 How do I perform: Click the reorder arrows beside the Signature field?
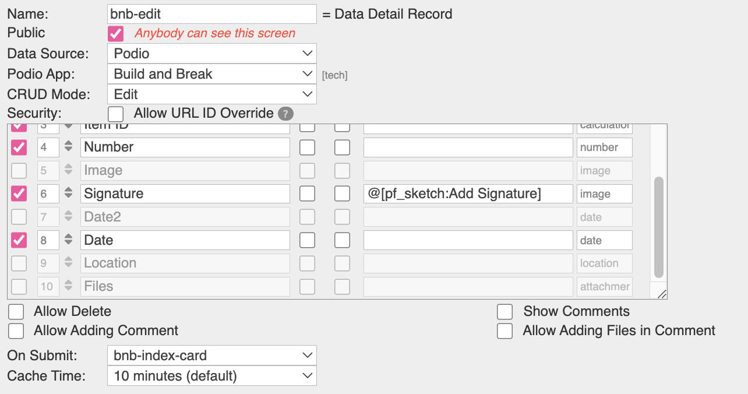click(x=69, y=194)
